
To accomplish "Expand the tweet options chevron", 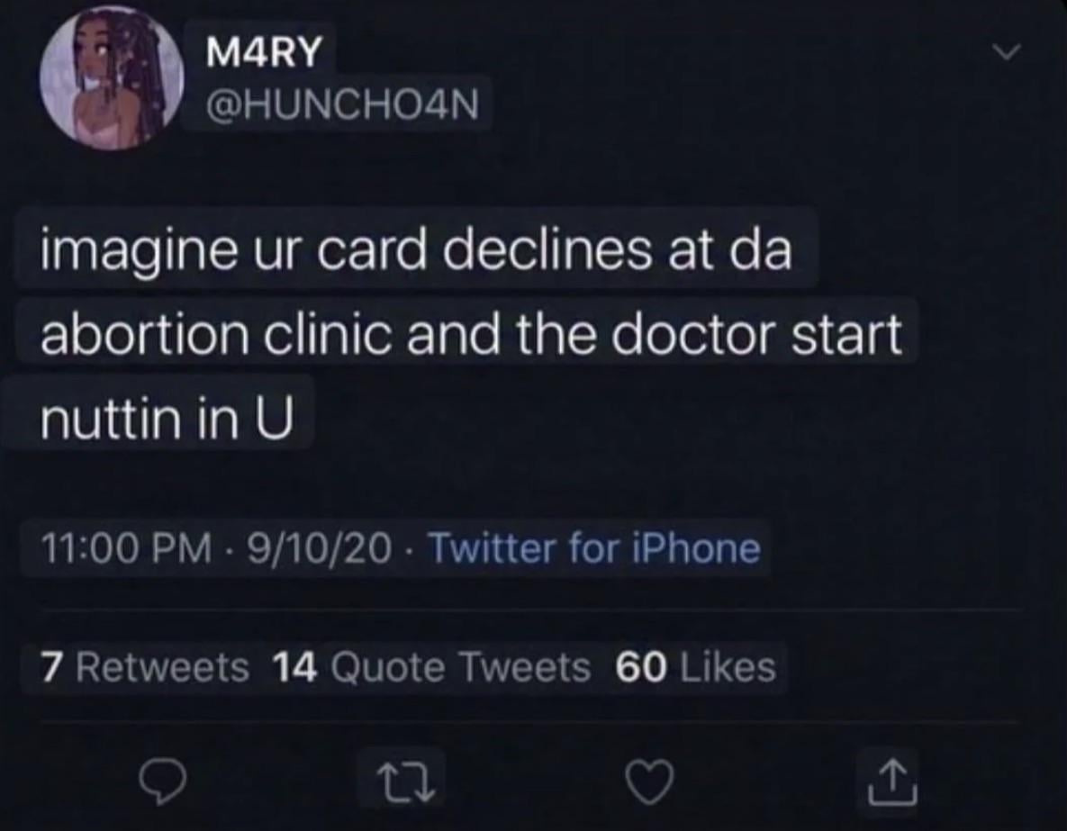I will pyautogui.click(x=1007, y=51).
